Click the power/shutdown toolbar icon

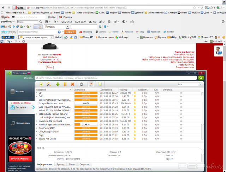coord(81,84)
